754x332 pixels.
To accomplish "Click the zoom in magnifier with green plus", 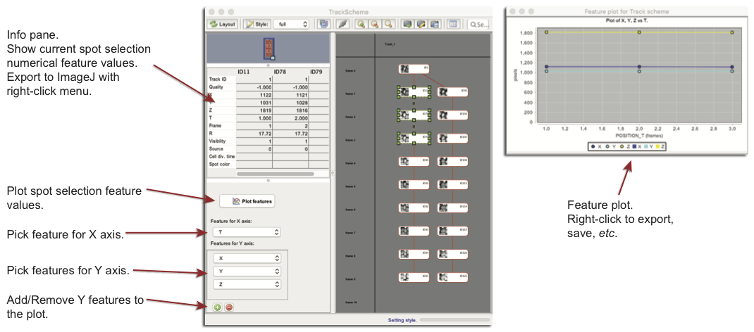I will (x=361, y=24).
